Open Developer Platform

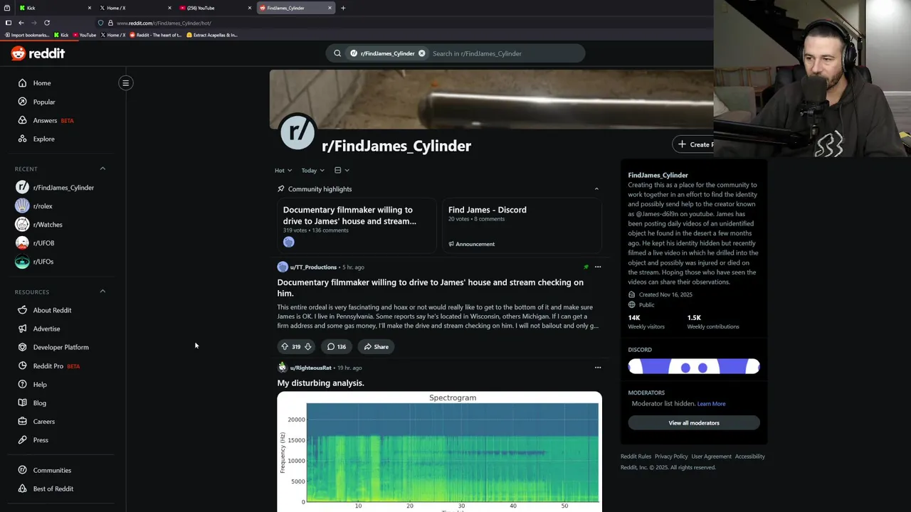[60, 347]
